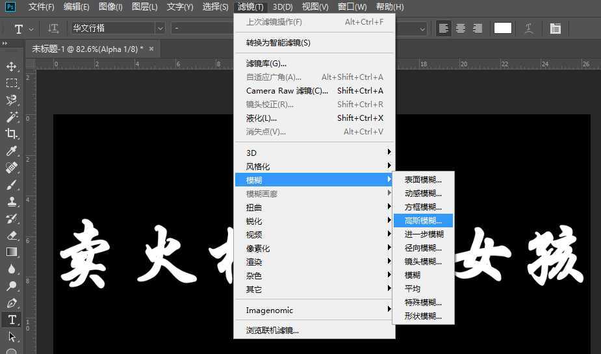Toggle left align text

tap(444, 29)
